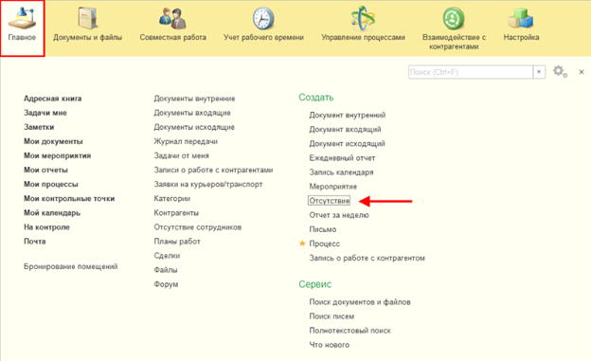Open Заявки на курьеров/транспорт

[x=208, y=185]
